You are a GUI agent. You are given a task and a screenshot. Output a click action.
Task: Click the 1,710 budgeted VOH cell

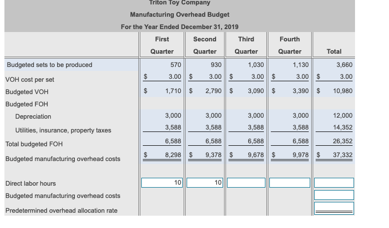coord(173,91)
